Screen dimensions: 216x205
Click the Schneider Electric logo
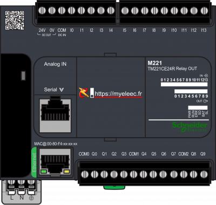tap(190, 127)
